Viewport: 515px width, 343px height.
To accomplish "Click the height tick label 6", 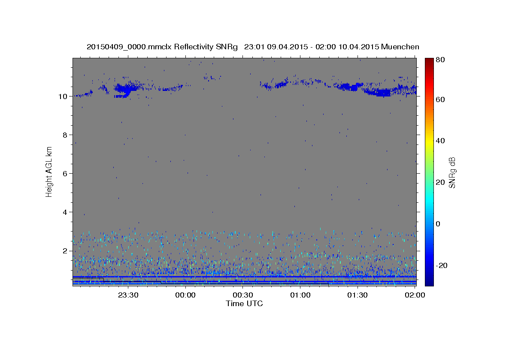I will (x=65, y=174).
